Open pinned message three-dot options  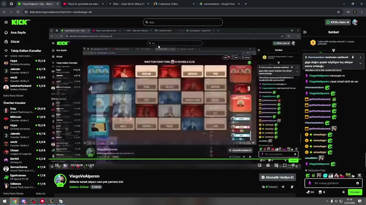[360, 57]
